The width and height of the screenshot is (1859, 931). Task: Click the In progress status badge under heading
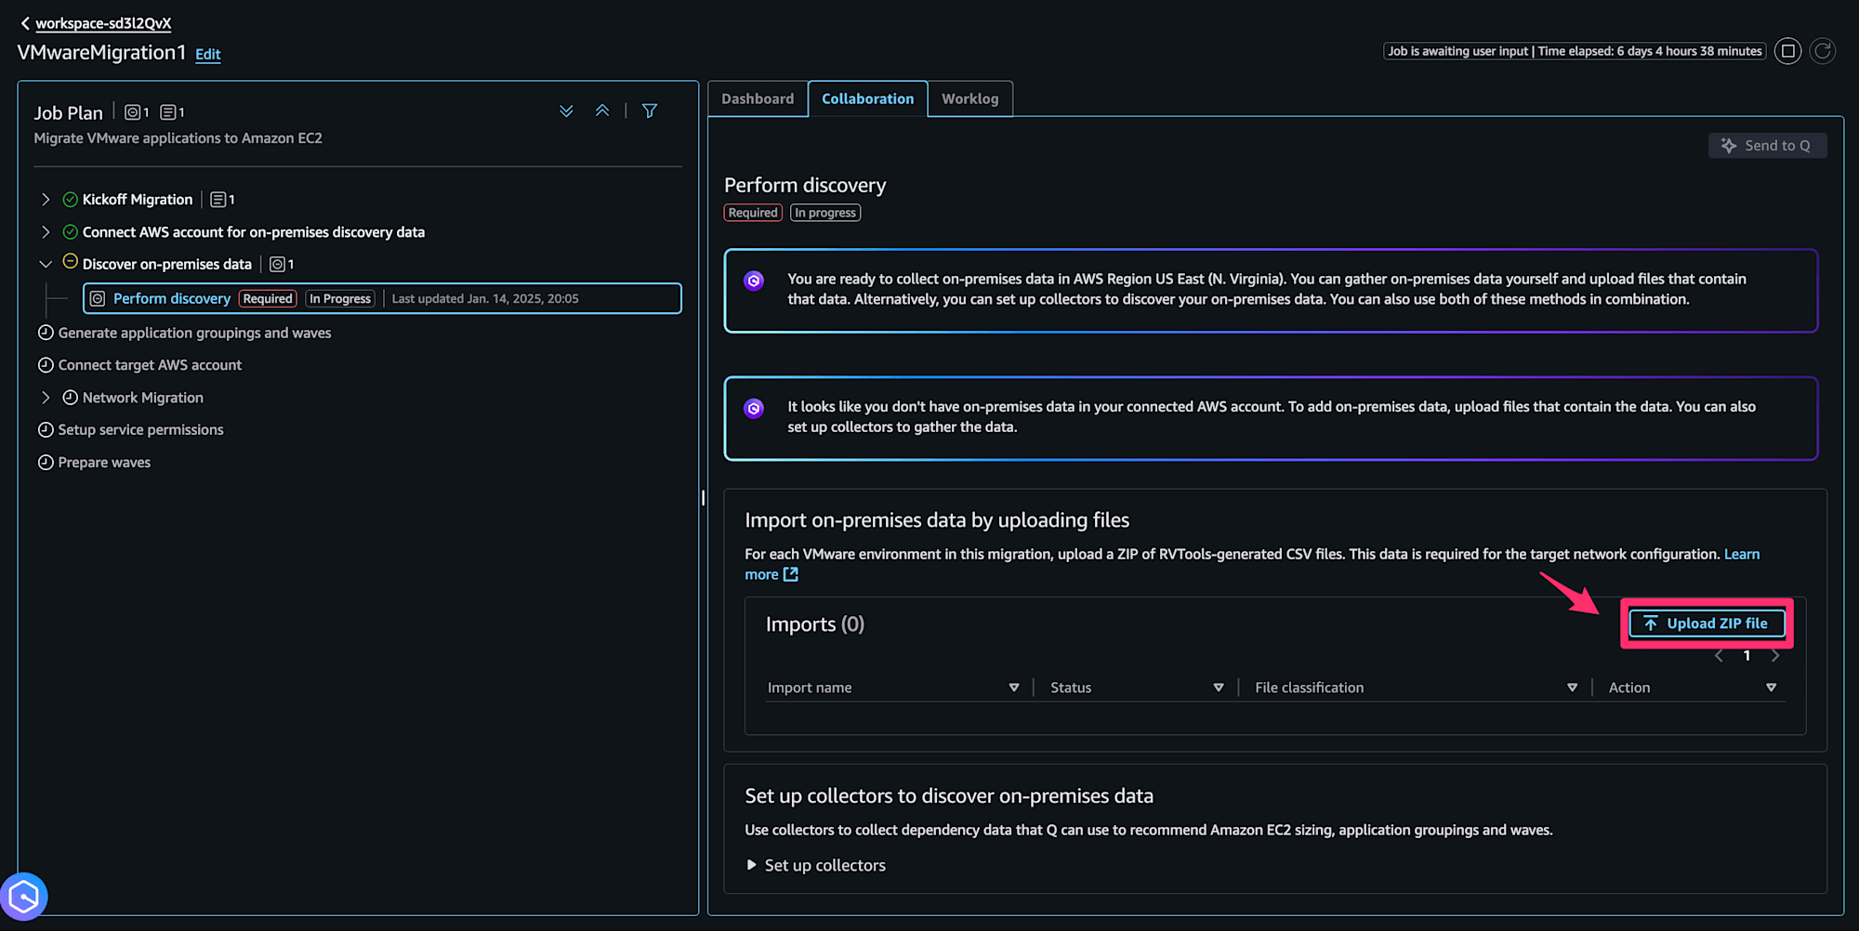[x=825, y=213]
